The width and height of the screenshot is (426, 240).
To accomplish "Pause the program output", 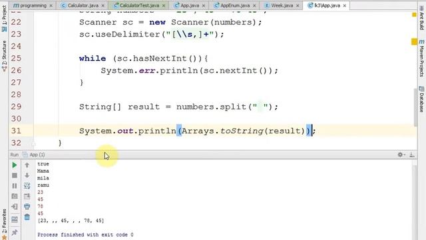I will [x=15, y=186].
